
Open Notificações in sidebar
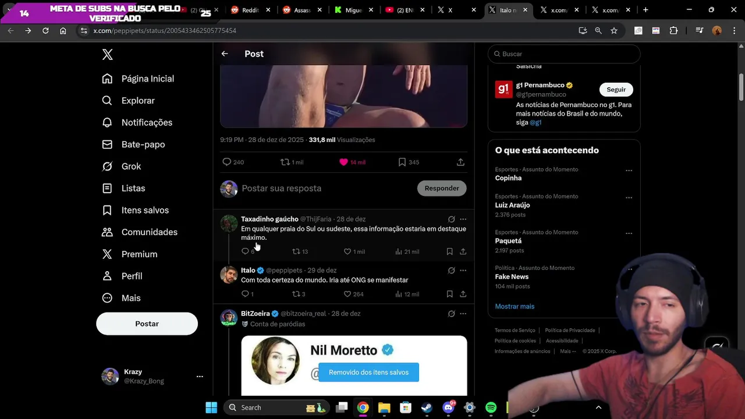click(137, 122)
